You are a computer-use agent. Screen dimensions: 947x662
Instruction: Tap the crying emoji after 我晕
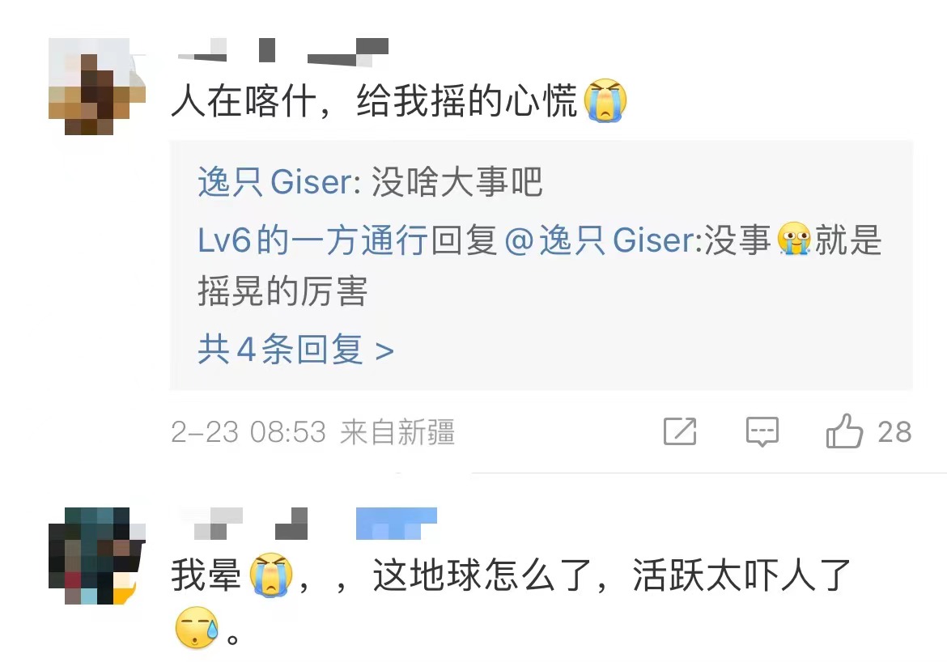coord(271,575)
